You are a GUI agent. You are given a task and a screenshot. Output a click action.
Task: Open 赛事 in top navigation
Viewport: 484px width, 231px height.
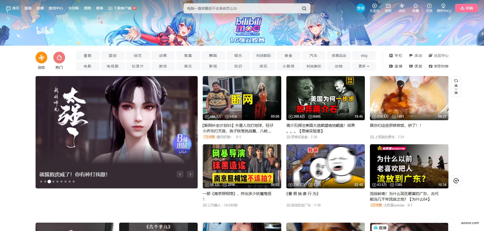(x=100, y=8)
